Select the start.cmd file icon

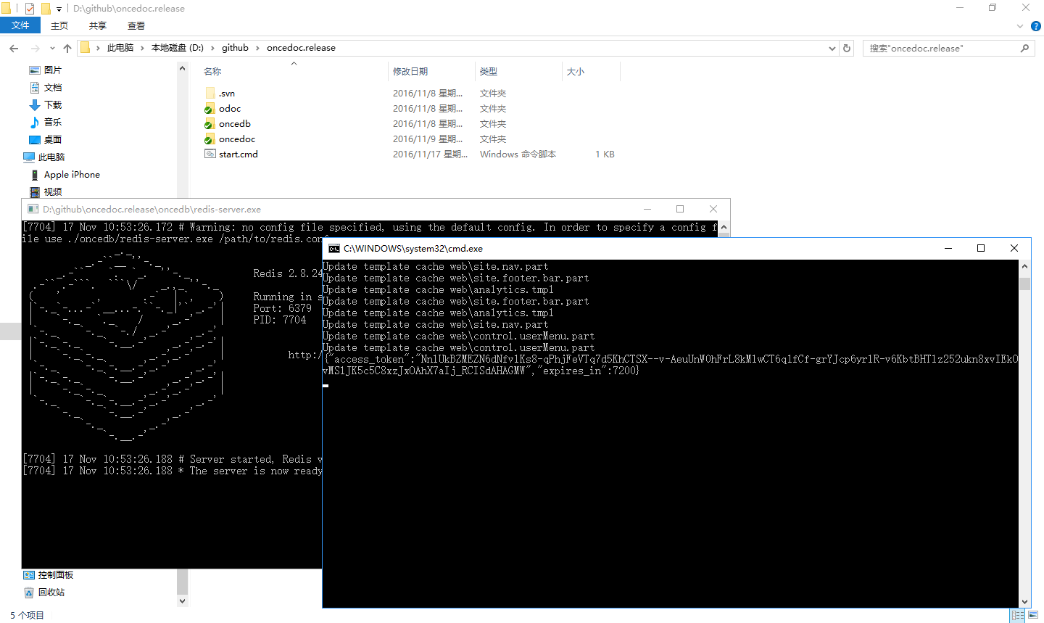click(210, 154)
